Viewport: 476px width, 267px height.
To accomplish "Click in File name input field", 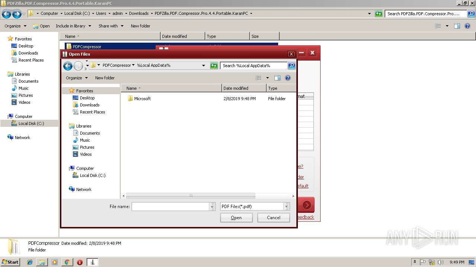I will point(171,207).
